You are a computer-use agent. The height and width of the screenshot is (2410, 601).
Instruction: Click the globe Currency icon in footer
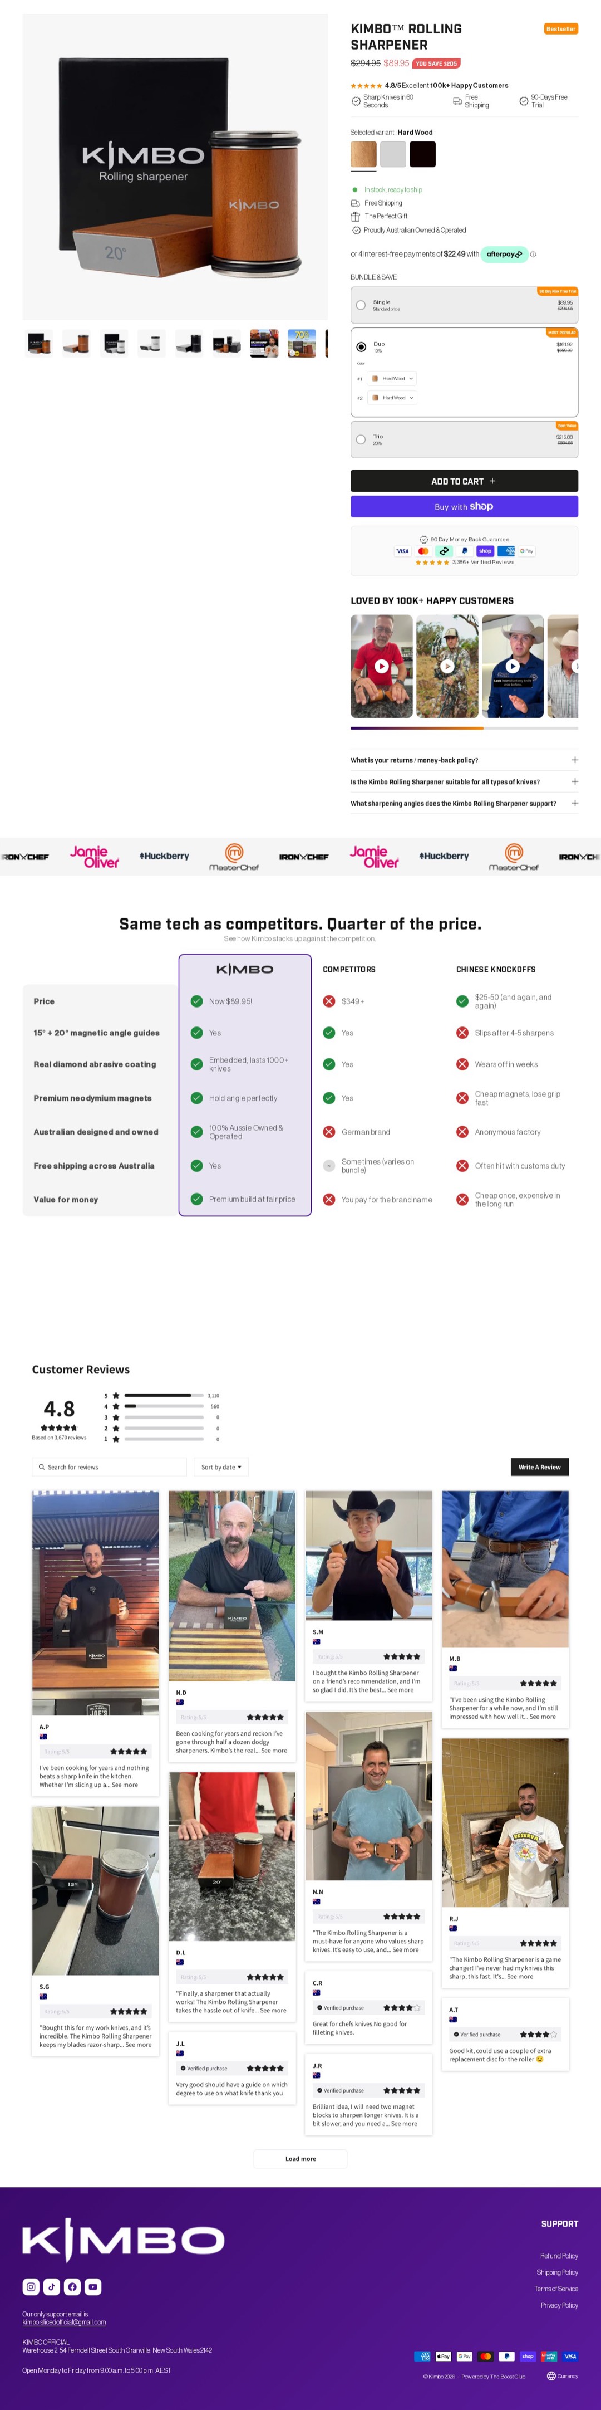[550, 2375]
